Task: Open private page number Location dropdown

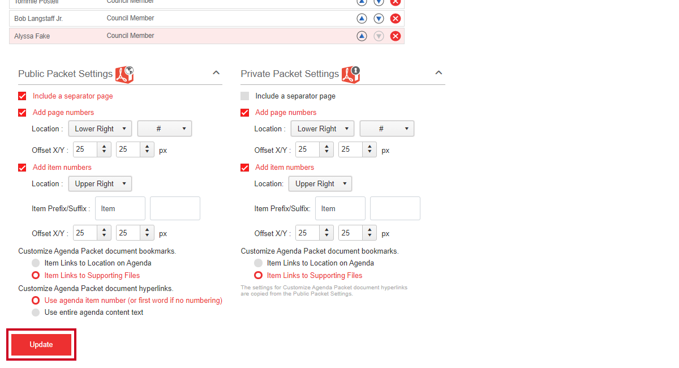Action: pyautogui.click(x=323, y=129)
